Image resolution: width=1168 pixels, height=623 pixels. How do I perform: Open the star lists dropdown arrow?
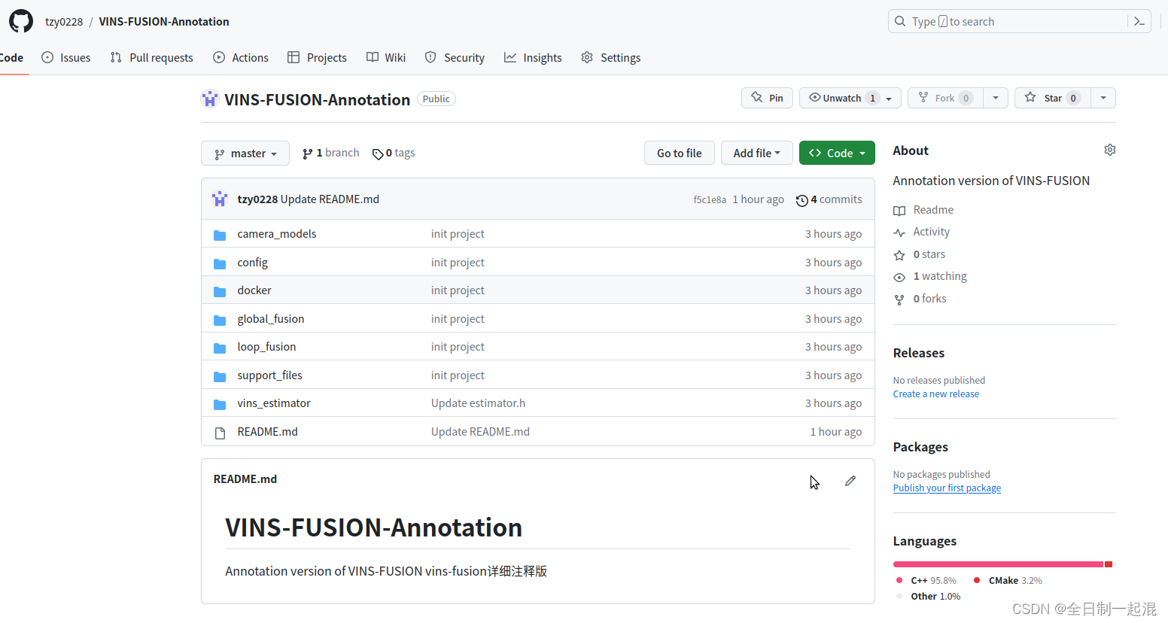1103,98
